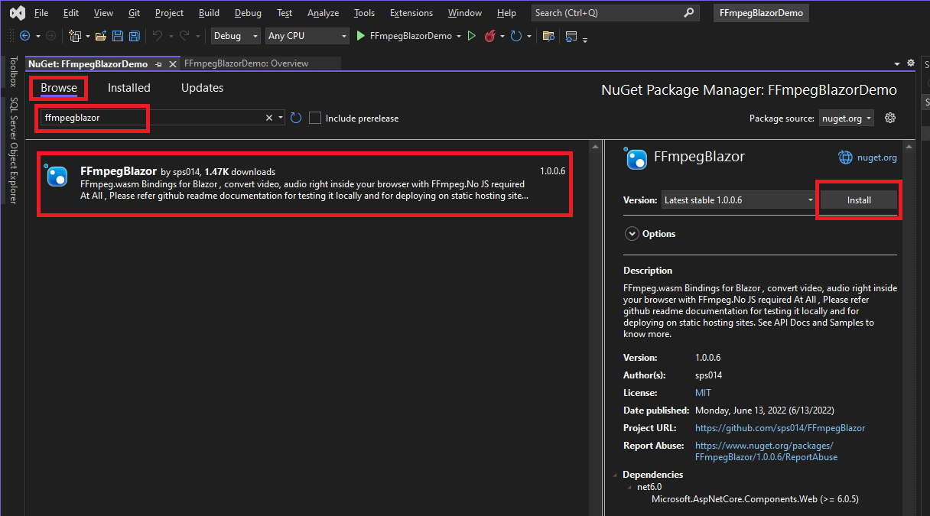Open the Report Abuse nuget.org link
This screenshot has height=516, width=930.
pyautogui.click(x=766, y=451)
